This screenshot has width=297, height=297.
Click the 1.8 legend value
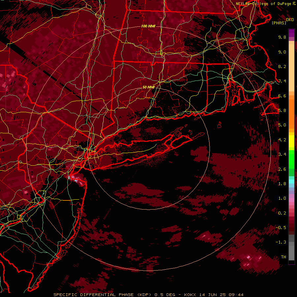pos(282,184)
